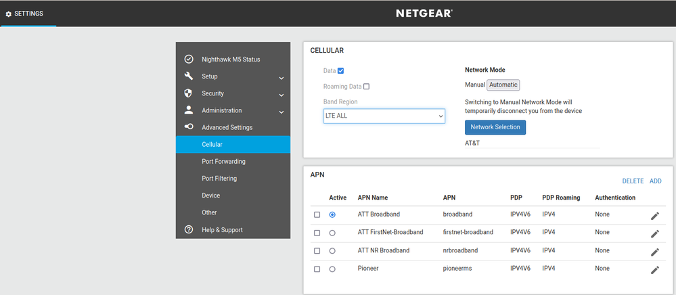Expand the Setup menu chevron
676x295 pixels.
281,78
